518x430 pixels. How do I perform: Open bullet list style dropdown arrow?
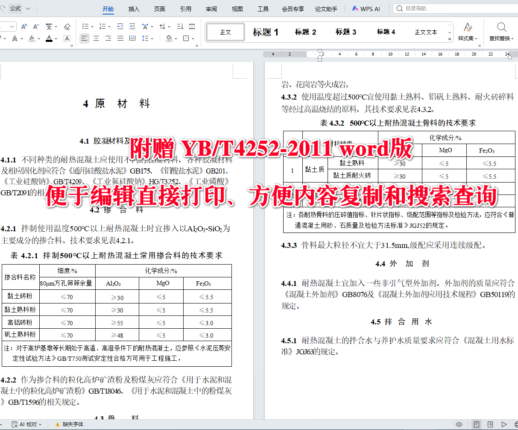[x=91, y=27]
